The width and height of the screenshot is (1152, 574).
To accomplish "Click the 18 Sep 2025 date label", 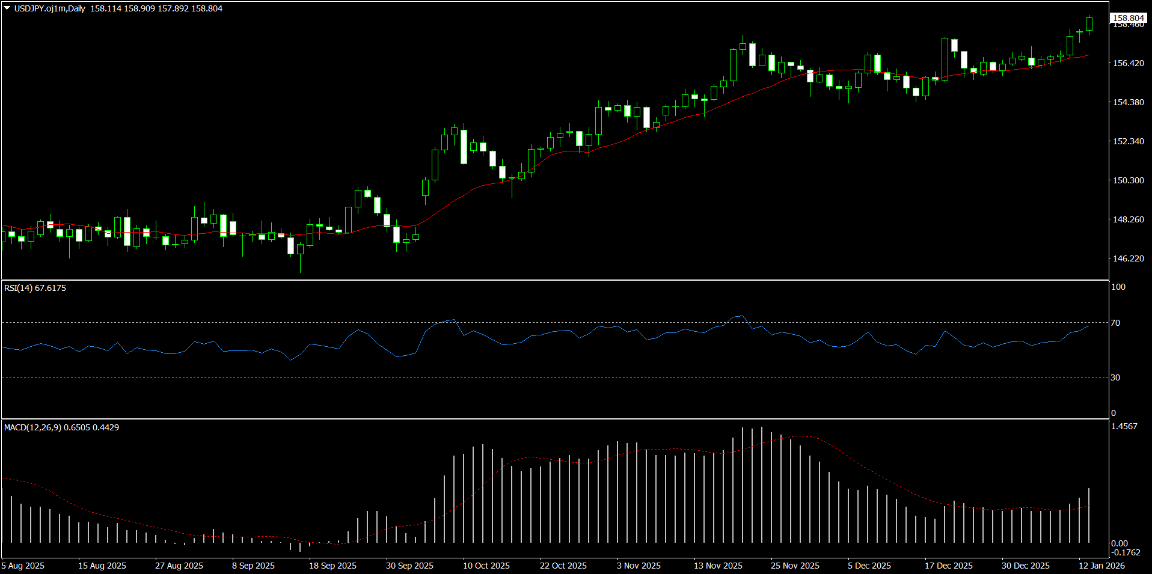I will pos(333,566).
